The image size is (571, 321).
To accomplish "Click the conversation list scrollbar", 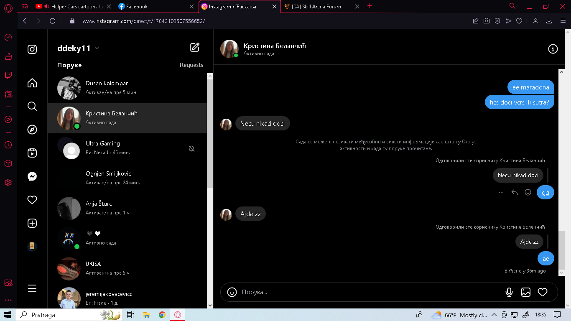I will [210, 130].
